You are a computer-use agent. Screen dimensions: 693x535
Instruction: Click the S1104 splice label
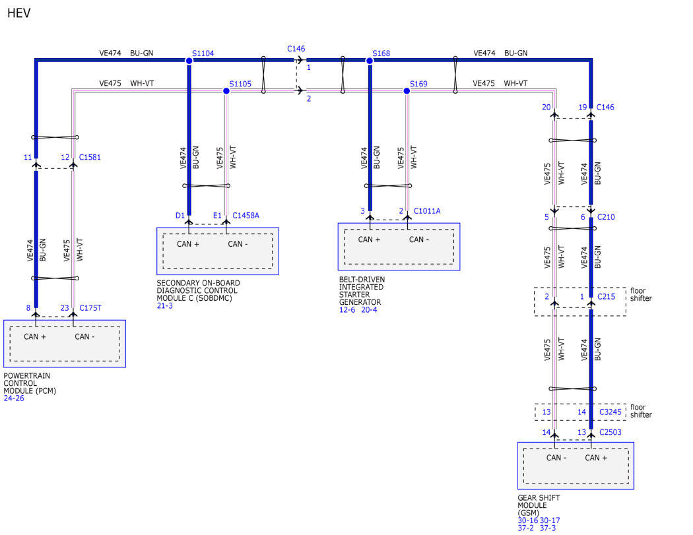coord(203,53)
